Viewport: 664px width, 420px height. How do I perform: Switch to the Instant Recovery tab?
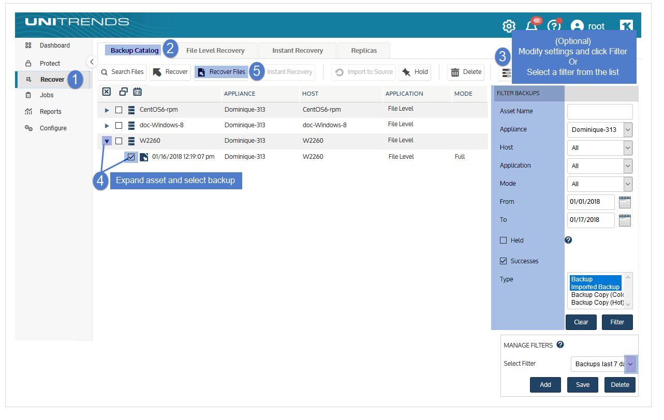click(298, 51)
